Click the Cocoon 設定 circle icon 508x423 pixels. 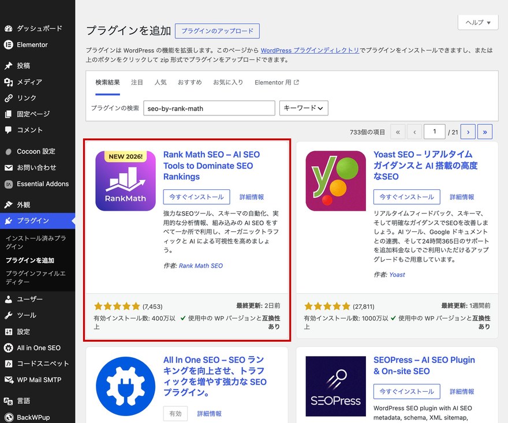click(x=9, y=152)
